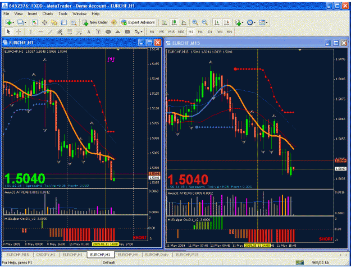The height and width of the screenshot is (267, 351).
Task: Switch timeframe to H4
Action: 200,32
